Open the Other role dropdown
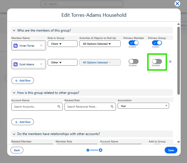This screenshot has height=163, width=187. tap(63, 62)
